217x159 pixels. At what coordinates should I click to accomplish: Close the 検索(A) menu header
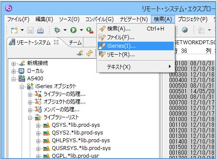pos(163,19)
